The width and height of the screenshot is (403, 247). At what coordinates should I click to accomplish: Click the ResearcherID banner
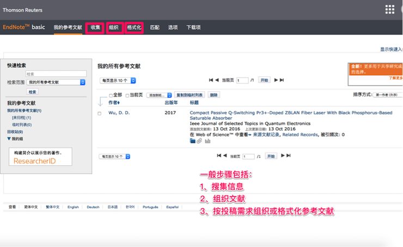[40, 156]
